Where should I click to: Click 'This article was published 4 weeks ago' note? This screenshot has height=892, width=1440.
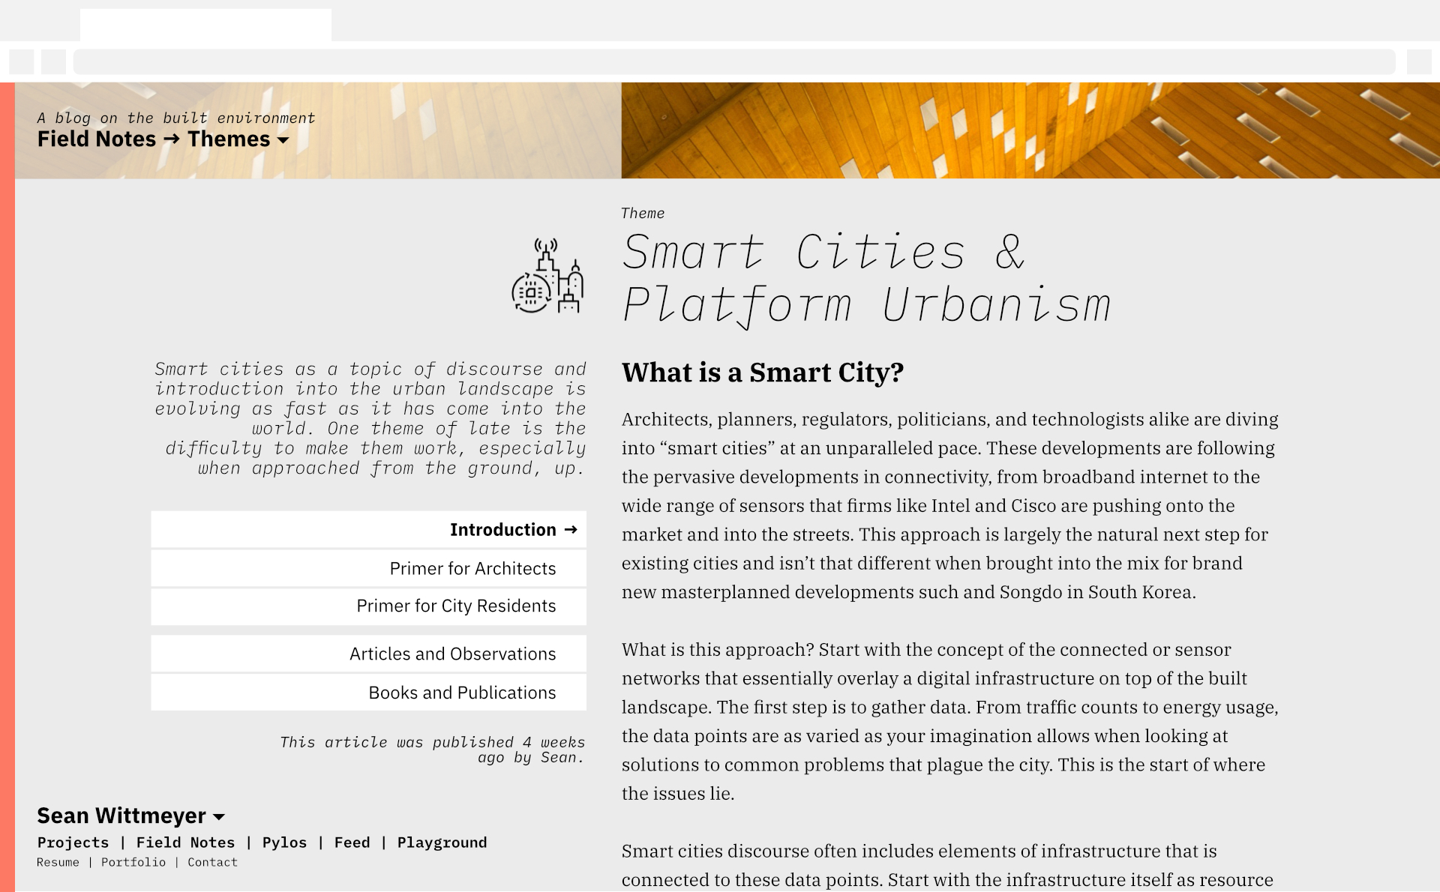[x=432, y=750]
